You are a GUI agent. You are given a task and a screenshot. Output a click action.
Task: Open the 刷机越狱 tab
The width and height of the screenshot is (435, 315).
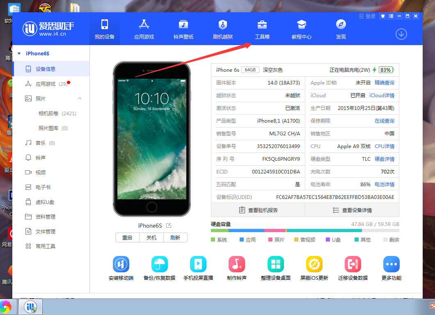pyautogui.click(x=223, y=29)
